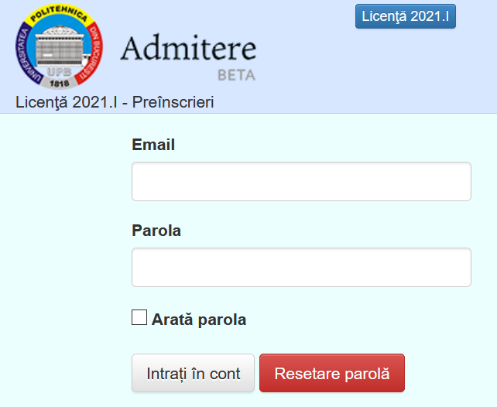Click the Admitere site title

(x=188, y=49)
